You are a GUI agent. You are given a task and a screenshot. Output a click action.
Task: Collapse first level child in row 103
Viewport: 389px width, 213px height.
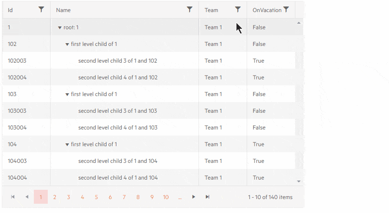coord(67,95)
